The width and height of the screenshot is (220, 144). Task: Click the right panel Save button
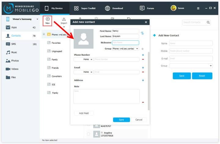click(182, 76)
